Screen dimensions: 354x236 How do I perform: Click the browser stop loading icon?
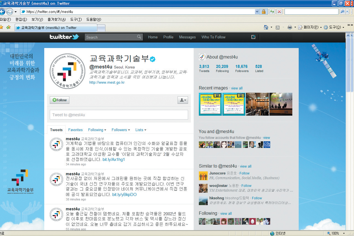[x=279, y=12]
